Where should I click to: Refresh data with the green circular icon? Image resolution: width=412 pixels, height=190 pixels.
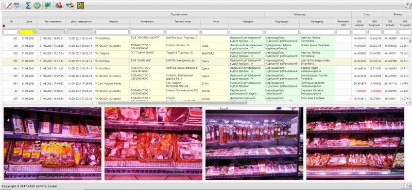pos(37,5)
